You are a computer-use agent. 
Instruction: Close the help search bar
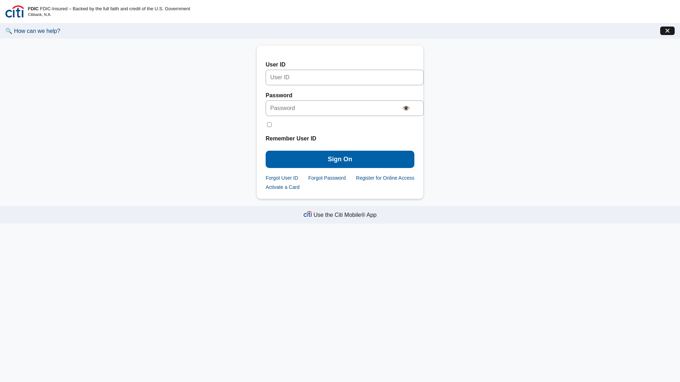[667, 31]
